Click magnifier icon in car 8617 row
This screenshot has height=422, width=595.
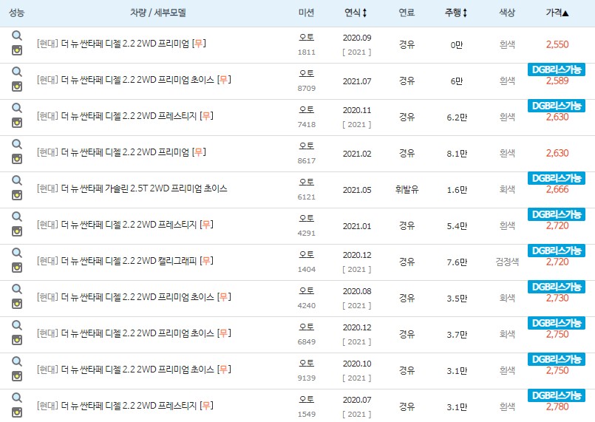click(17, 144)
